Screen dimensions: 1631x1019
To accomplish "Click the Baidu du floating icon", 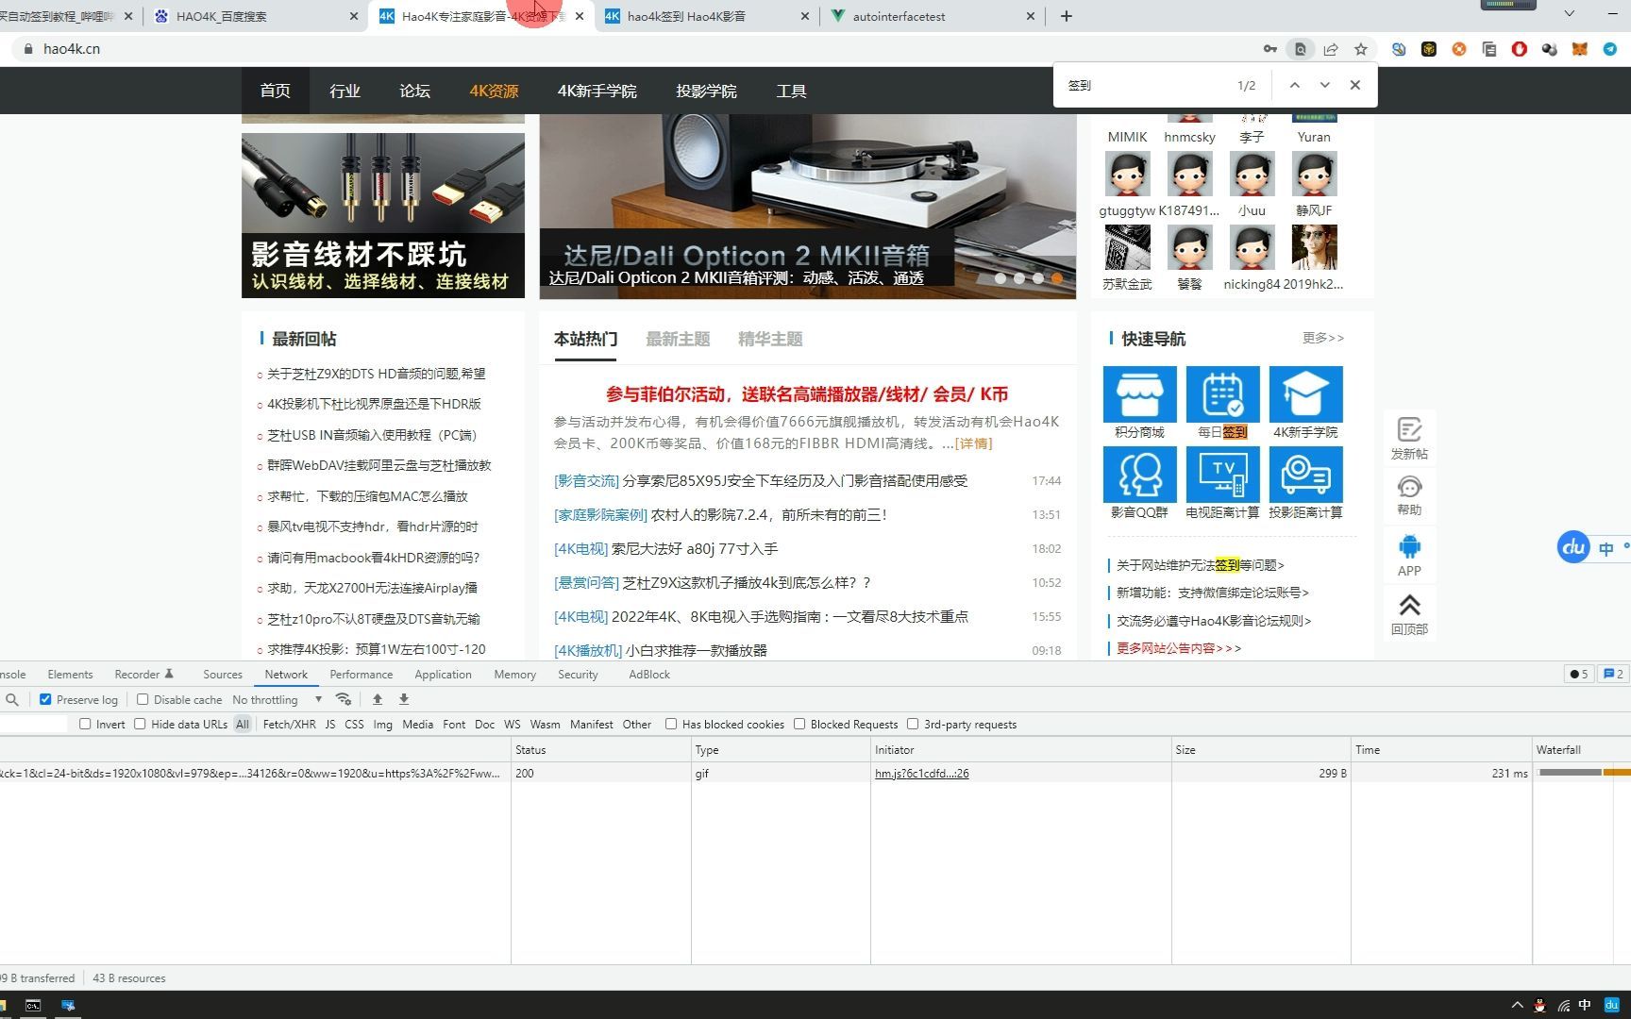I will [x=1573, y=546].
